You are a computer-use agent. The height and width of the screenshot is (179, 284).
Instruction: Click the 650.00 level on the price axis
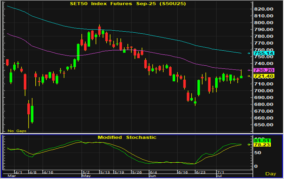tap(264, 125)
